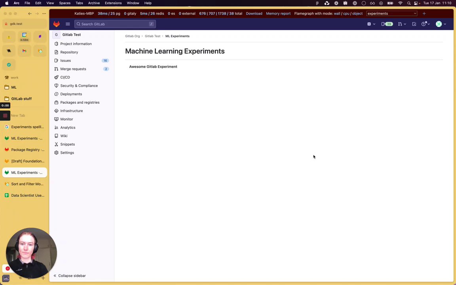Switch to [Draft] Foundation tab
Image resolution: width=456 pixels, height=285 pixels.
[x=25, y=161]
